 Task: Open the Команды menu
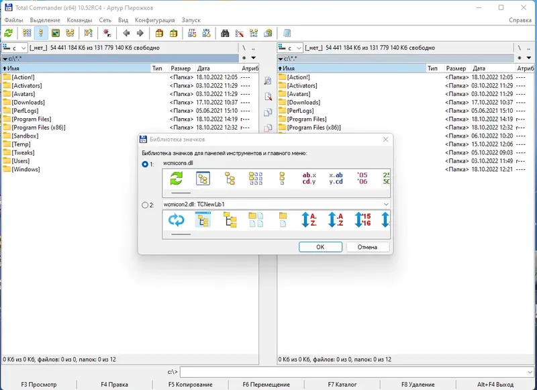click(x=79, y=20)
